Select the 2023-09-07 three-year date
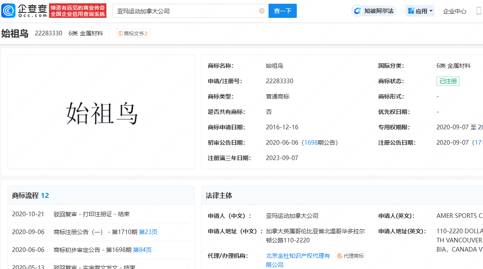This screenshot has height=269, width=483. pos(282,158)
